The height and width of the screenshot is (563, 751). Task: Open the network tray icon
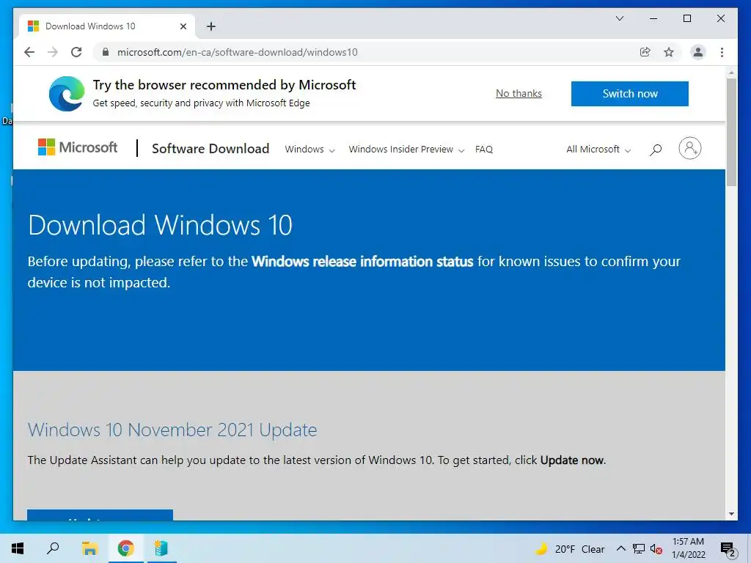(639, 548)
